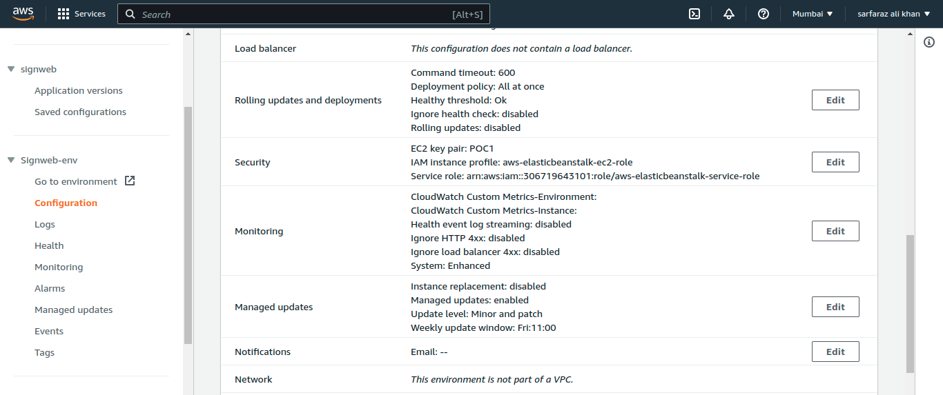Edit Rolling updates and deployments settings
Screen dimensions: 943x395
pos(835,100)
